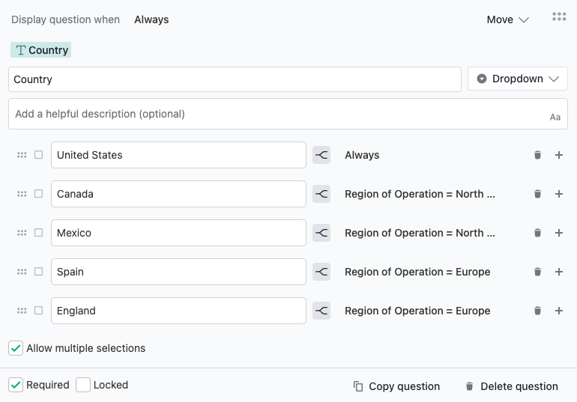Click the drag handle beside Mexico
This screenshot has width=577, height=402.
click(22, 233)
